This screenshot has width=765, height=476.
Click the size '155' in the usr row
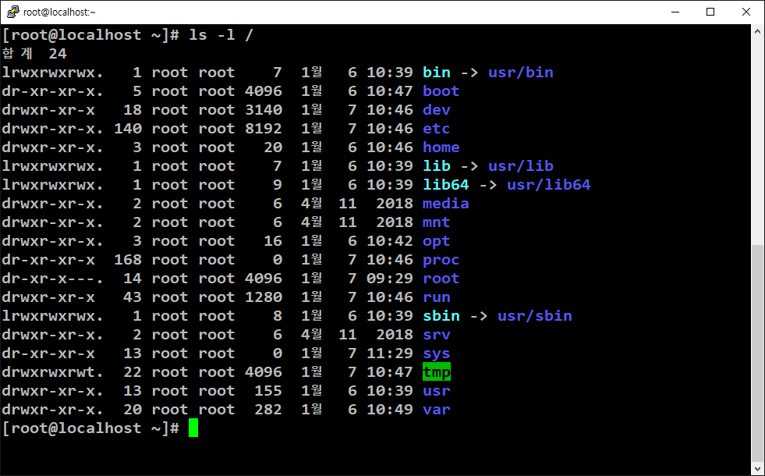267,391
